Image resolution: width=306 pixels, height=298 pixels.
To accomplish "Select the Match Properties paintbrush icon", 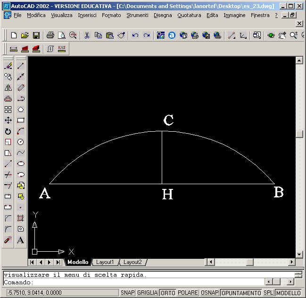I will click(x=121, y=35).
